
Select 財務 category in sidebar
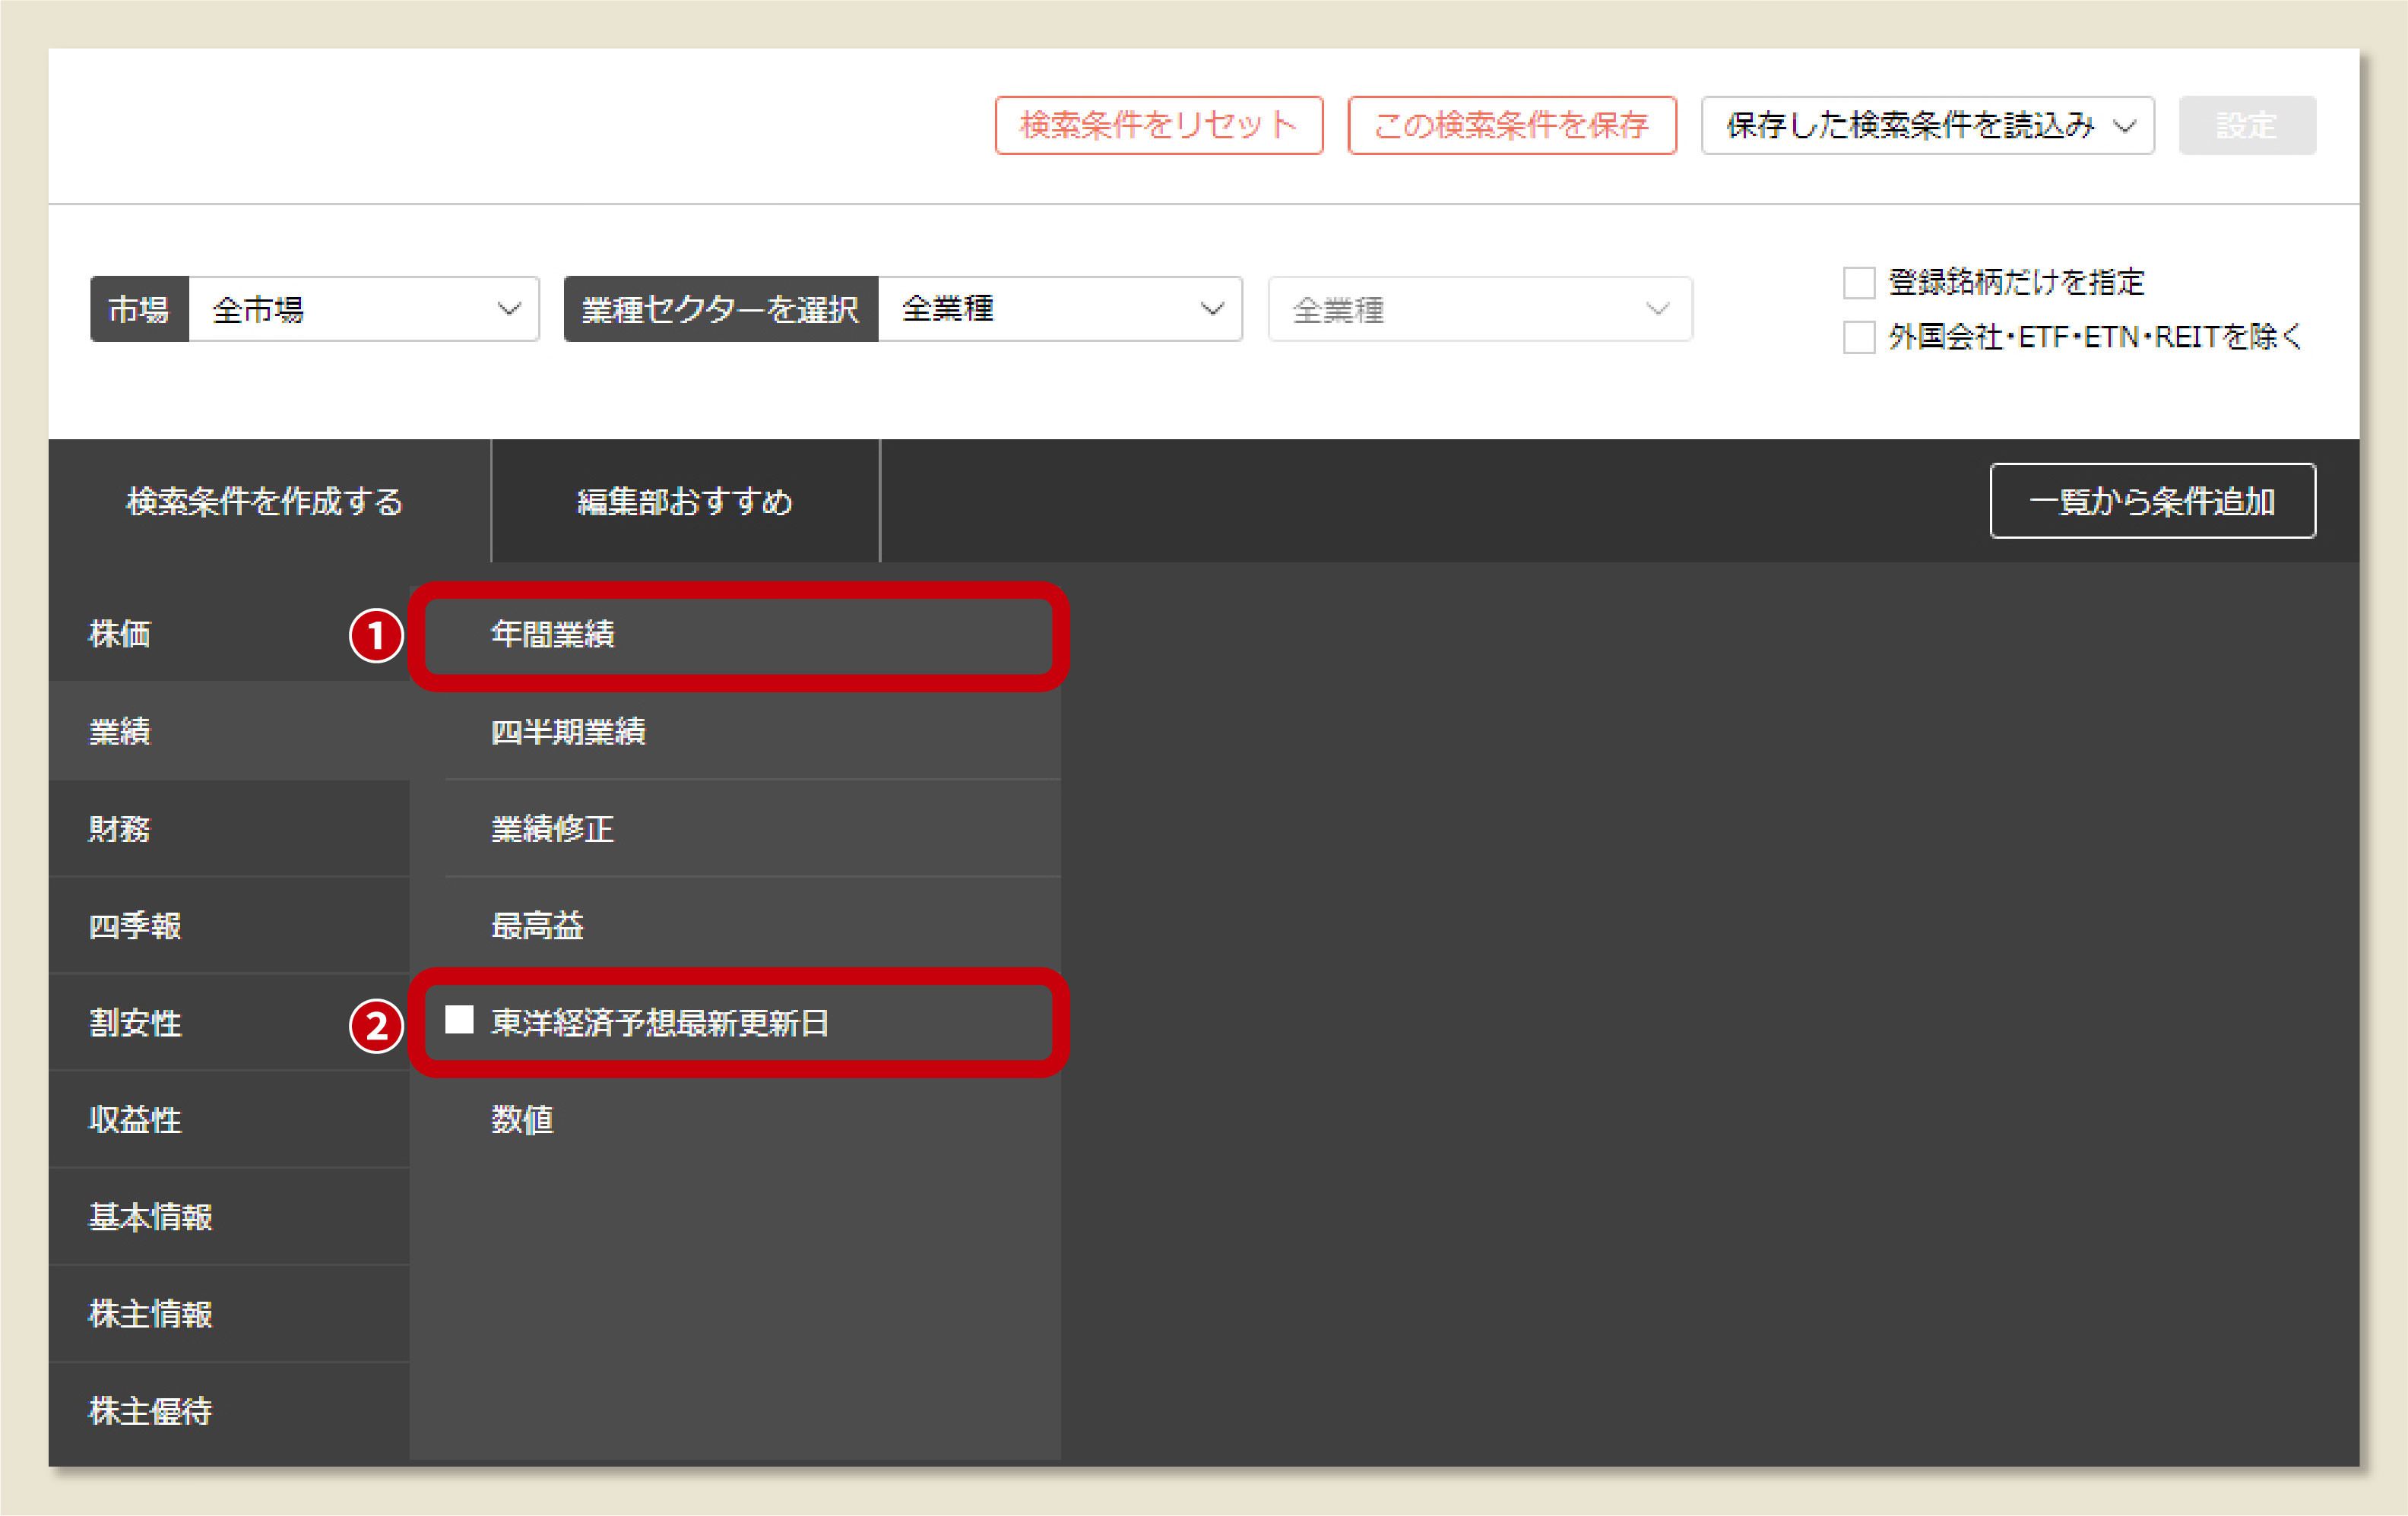point(229,828)
